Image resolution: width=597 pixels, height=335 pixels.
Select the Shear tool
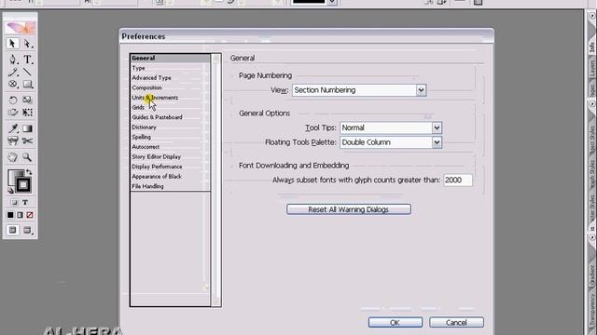click(x=12, y=112)
